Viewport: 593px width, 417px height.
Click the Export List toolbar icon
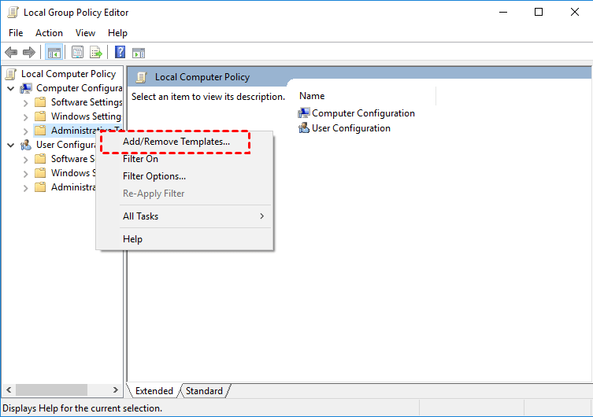[x=95, y=53]
